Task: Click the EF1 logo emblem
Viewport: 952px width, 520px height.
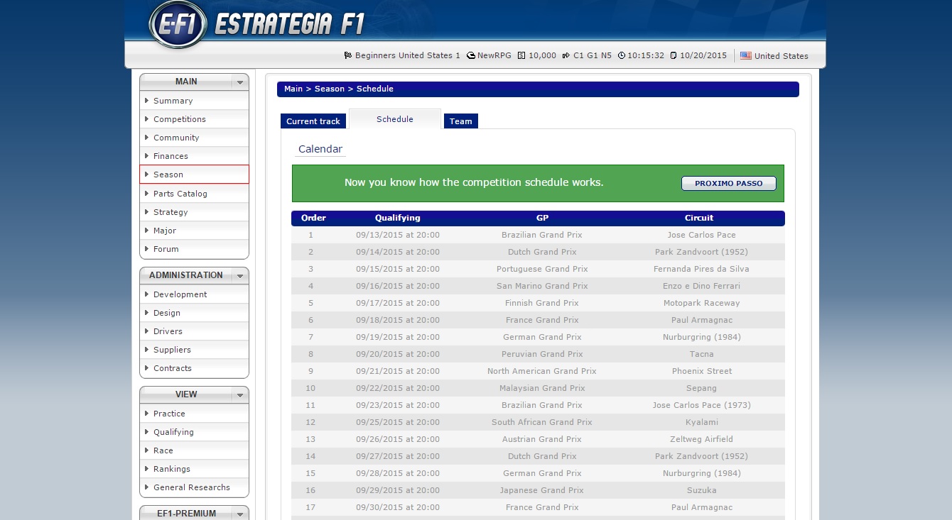Action: [x=178, y=25]
